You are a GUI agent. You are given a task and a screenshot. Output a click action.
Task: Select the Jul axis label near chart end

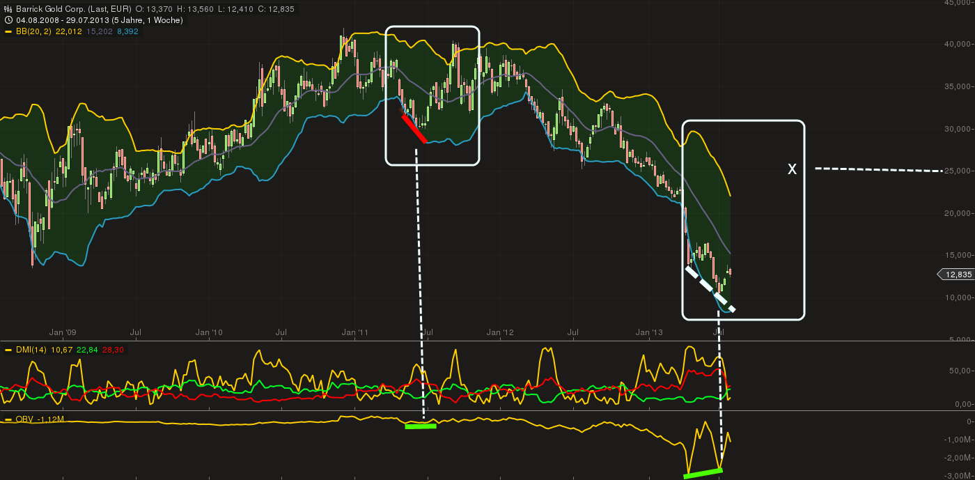coord(717,332)
